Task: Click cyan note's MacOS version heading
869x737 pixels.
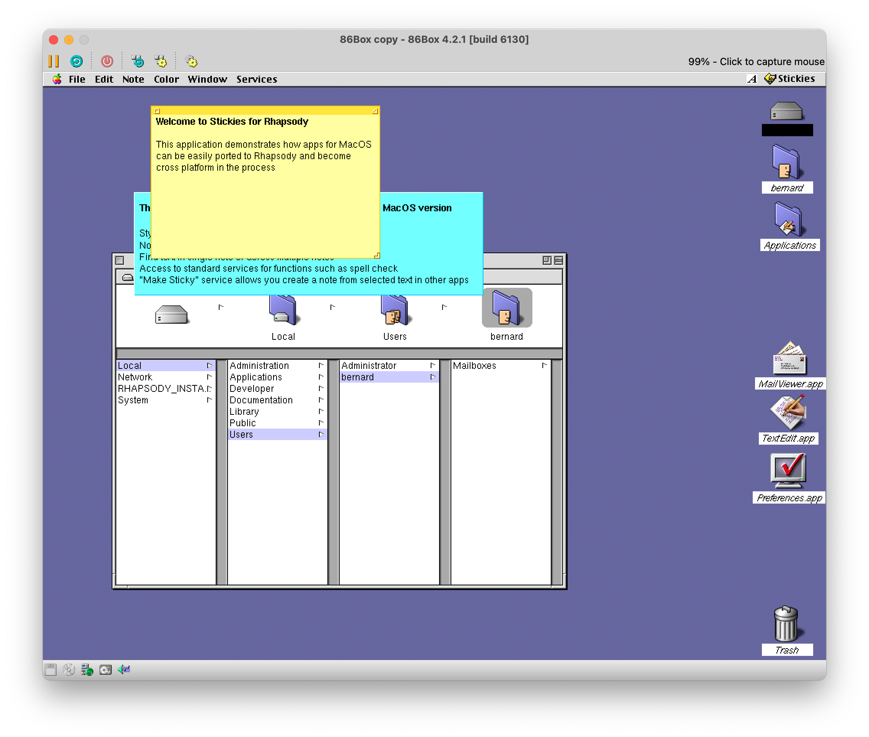Action: pyautogui.click(x=417, y=208)
